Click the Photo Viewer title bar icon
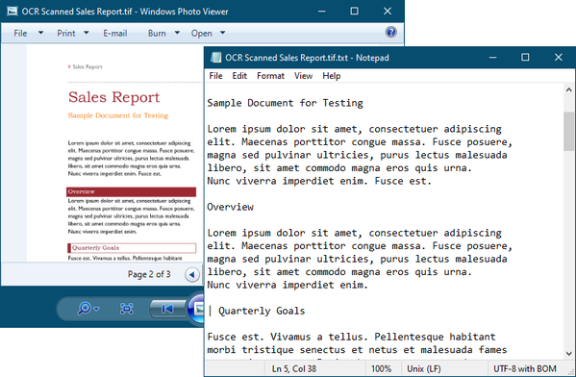 [x=13, y=11]
